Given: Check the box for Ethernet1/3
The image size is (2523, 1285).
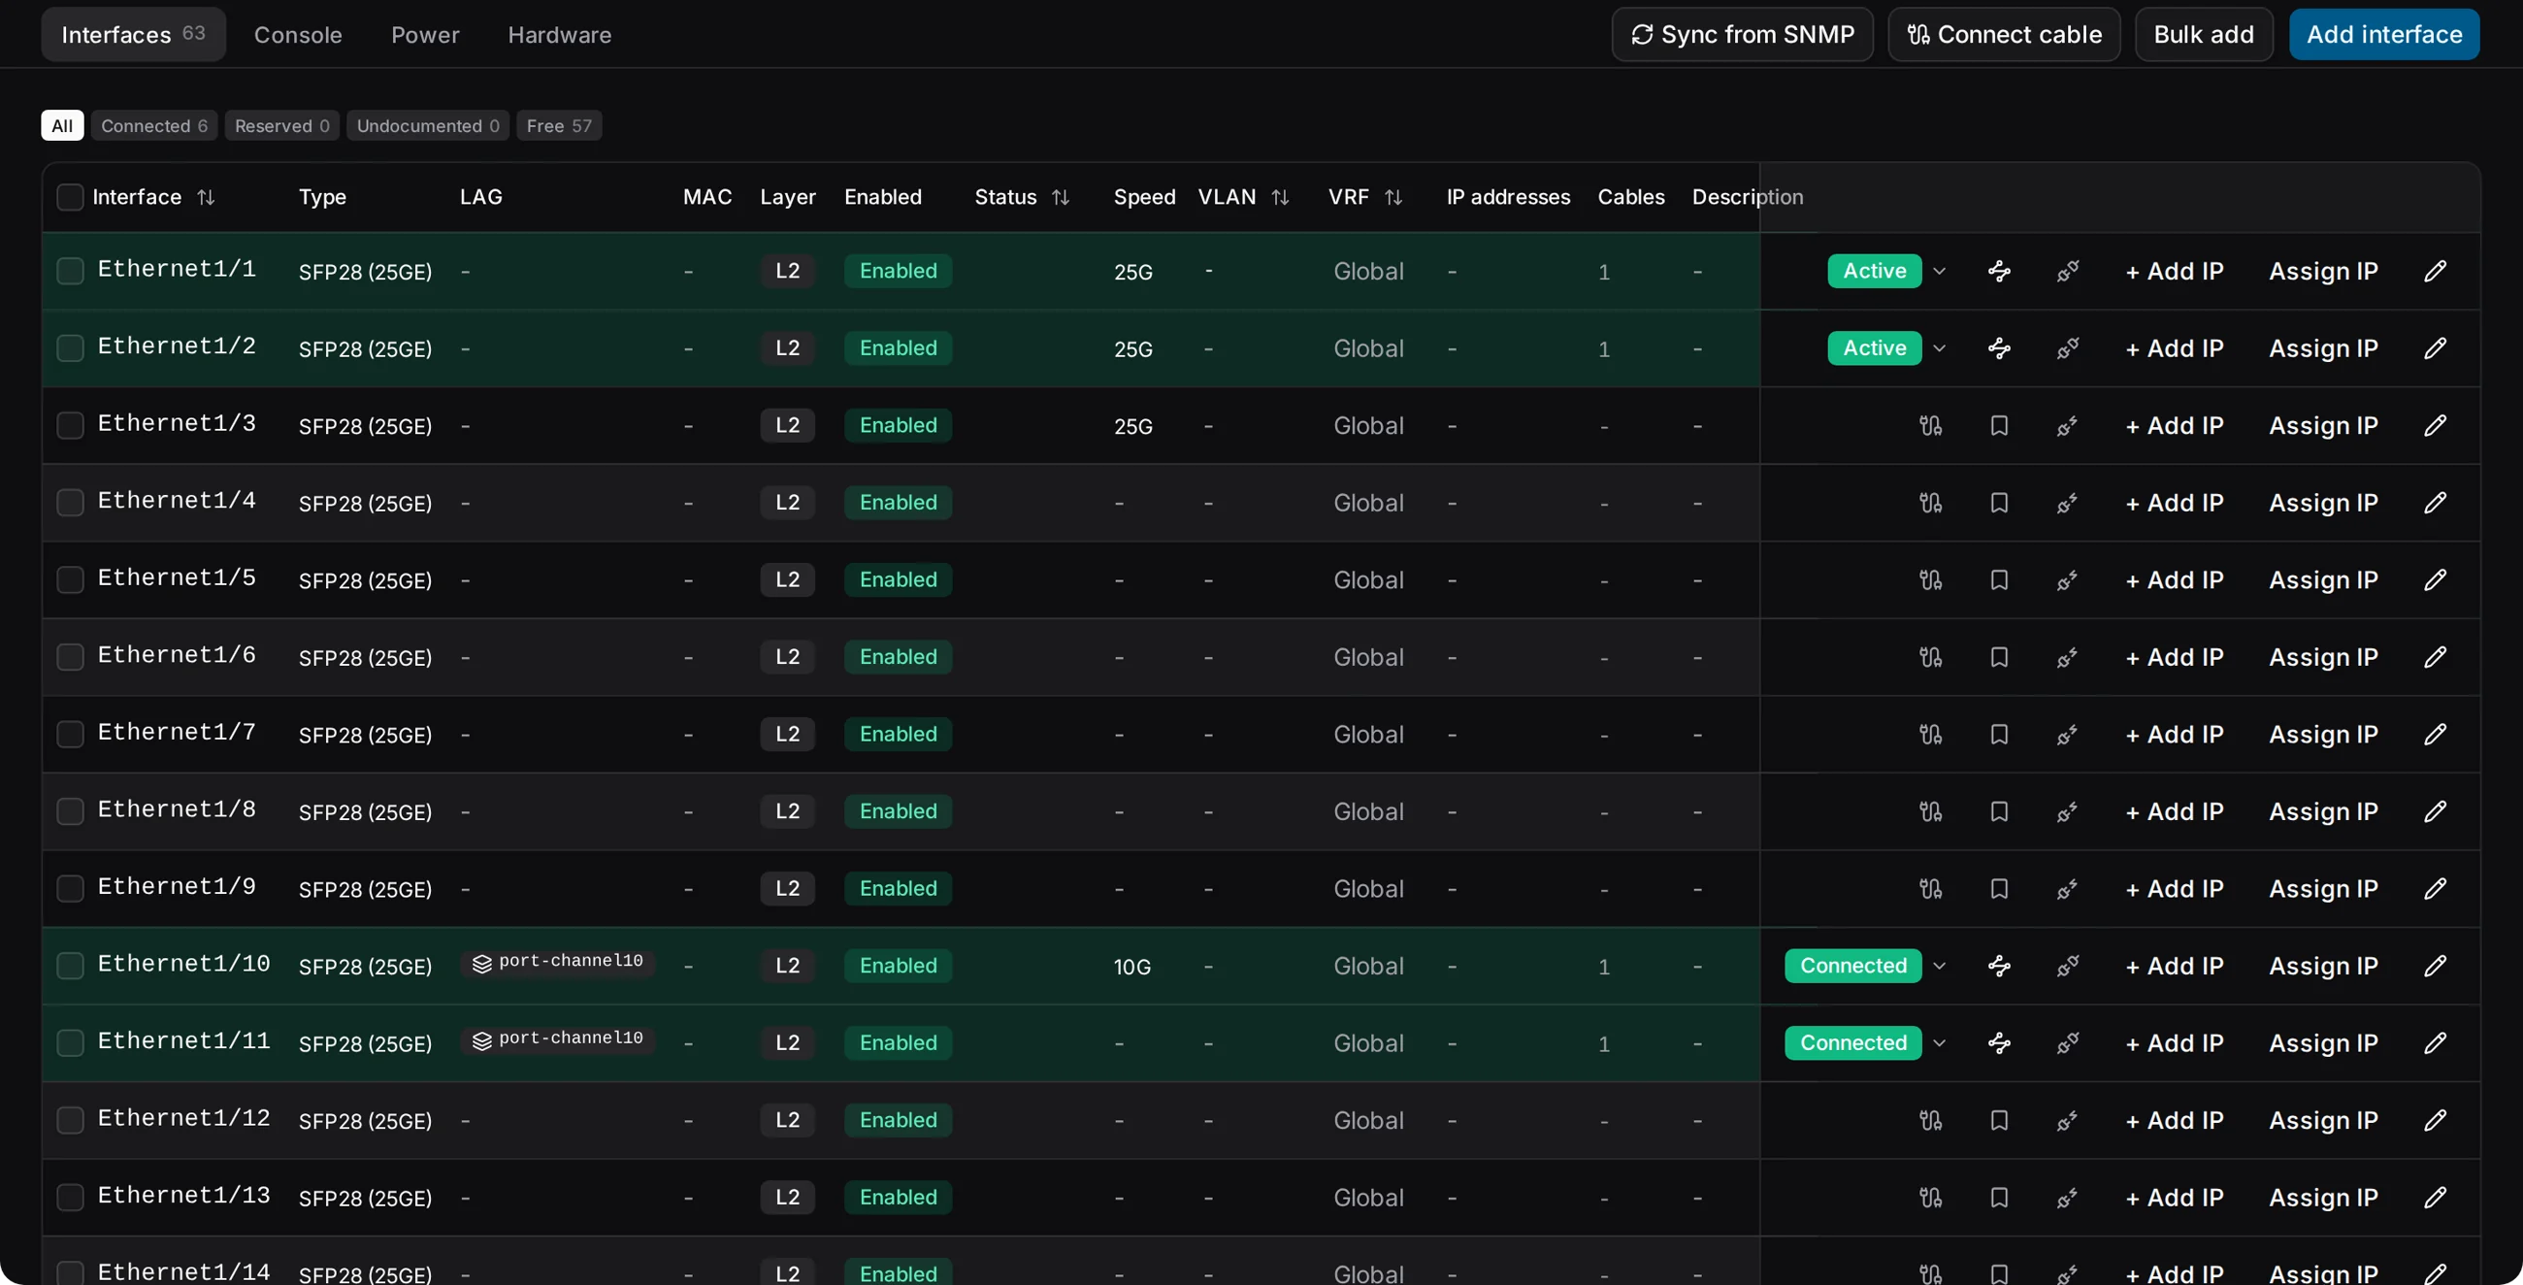Looking at the screenshot, I should coord(71,426).
